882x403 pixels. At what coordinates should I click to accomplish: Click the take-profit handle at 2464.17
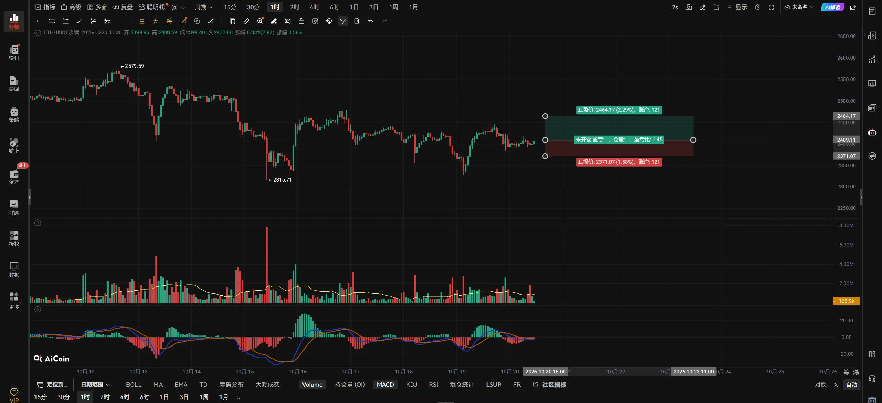click(x=545, y=116)
